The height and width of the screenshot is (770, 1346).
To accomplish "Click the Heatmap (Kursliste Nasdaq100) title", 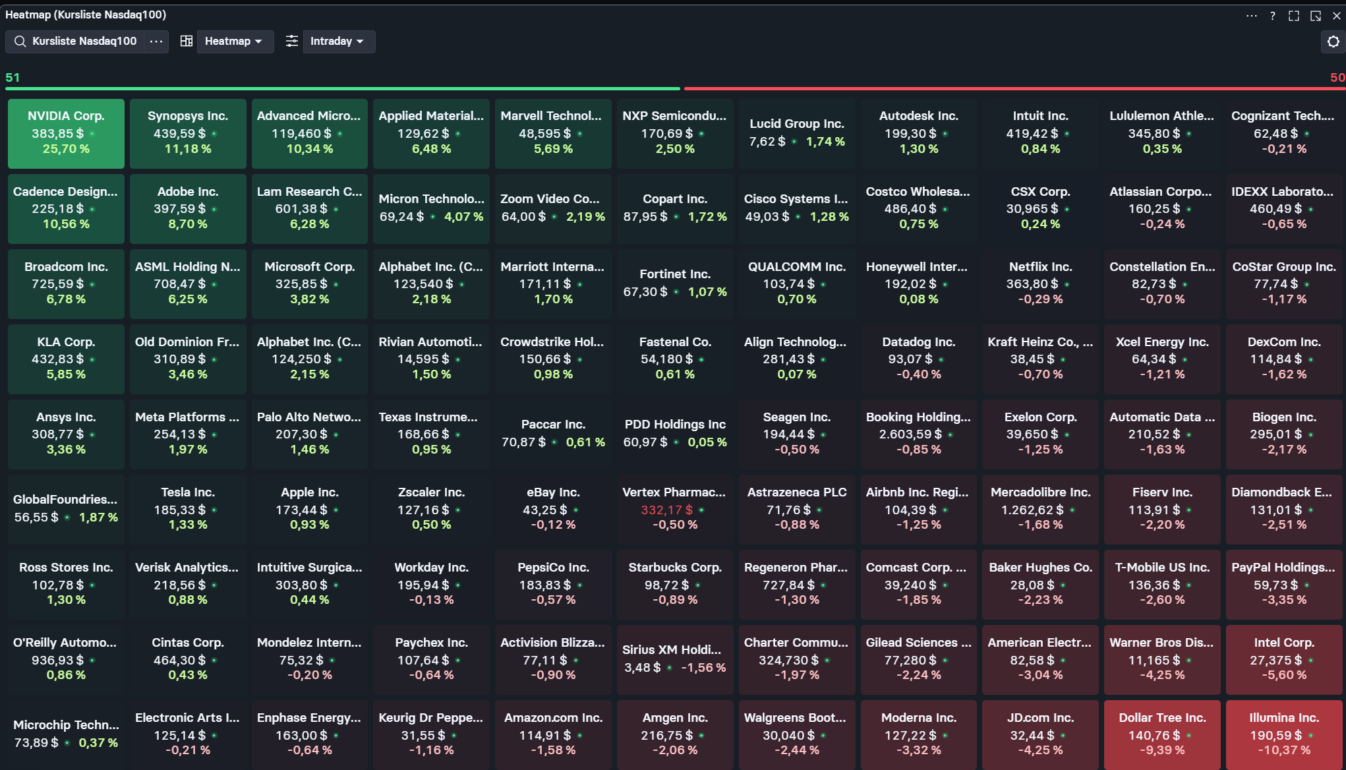I will click(x=86, y=15).
